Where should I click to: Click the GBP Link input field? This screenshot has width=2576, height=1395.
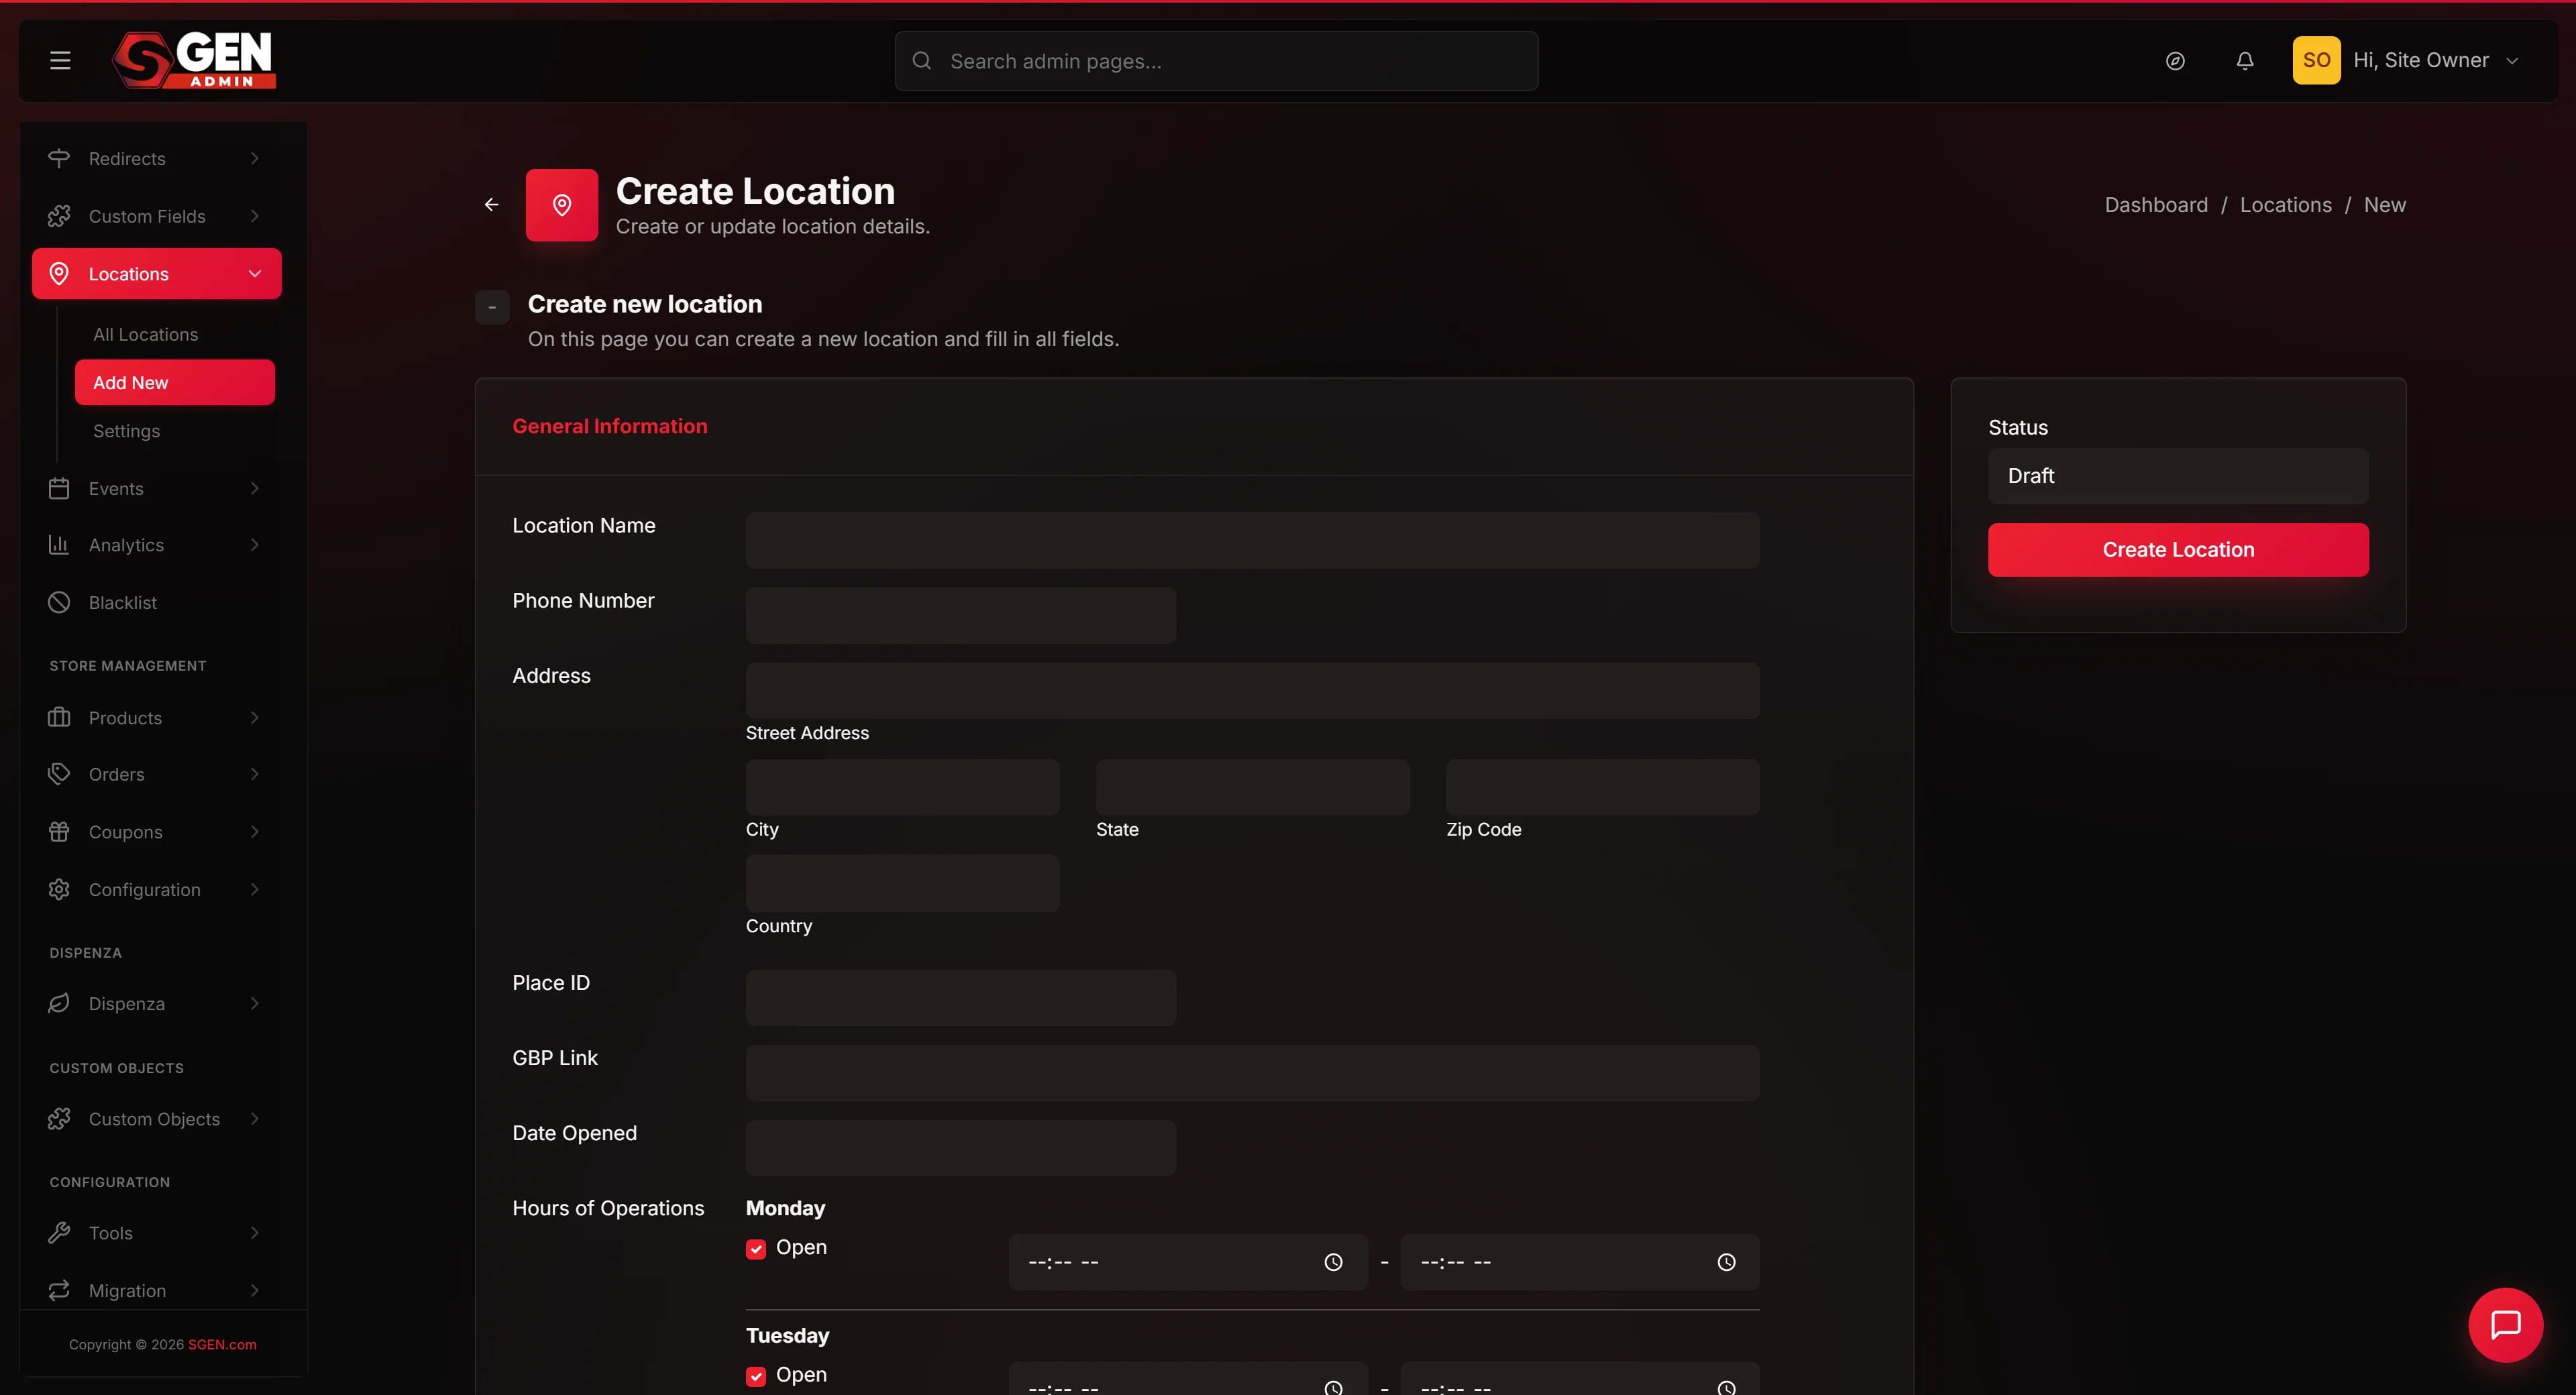[x=1252, y=1073]
